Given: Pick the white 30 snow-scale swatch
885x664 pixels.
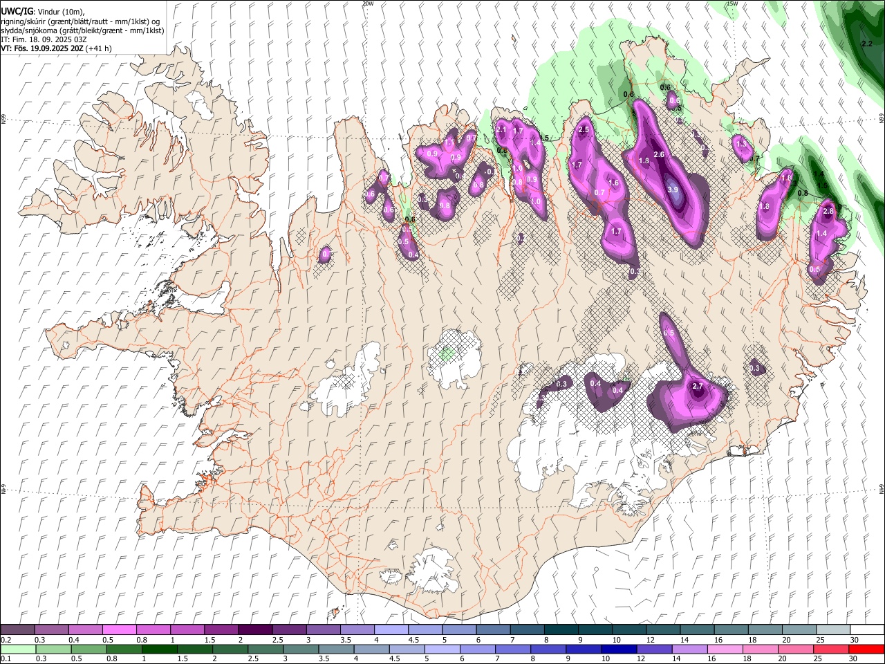Looking at the screenshot, I should (x=867, y=630).
